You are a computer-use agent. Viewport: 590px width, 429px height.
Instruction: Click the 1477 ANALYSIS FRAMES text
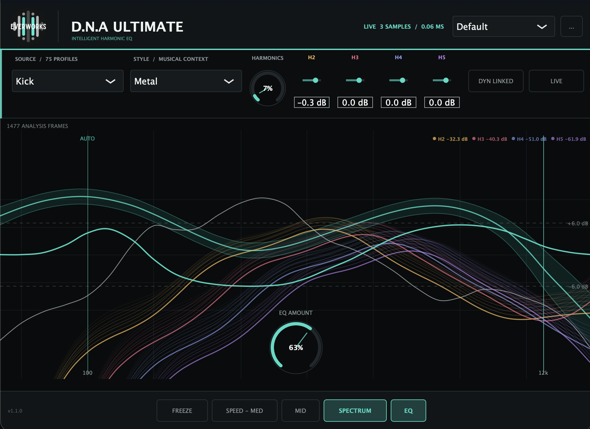pos(37,126)
